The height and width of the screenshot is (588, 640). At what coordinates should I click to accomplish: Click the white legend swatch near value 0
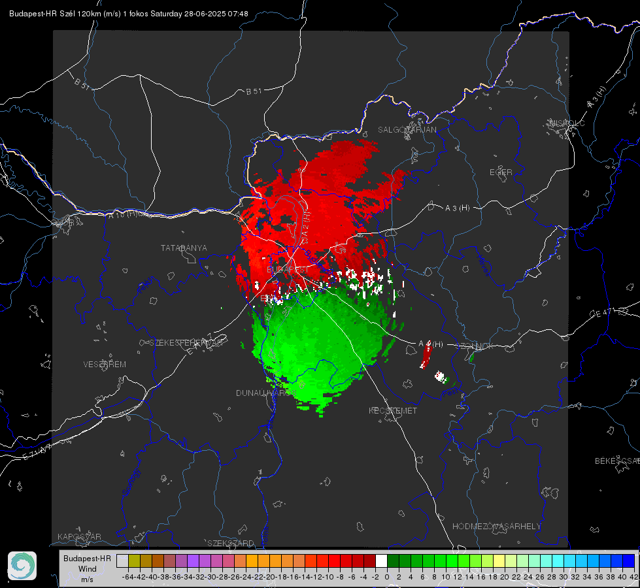[x=381, y=561]
